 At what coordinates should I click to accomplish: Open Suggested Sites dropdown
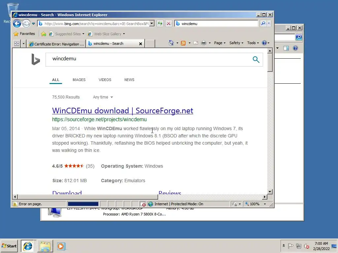point(67,34)
